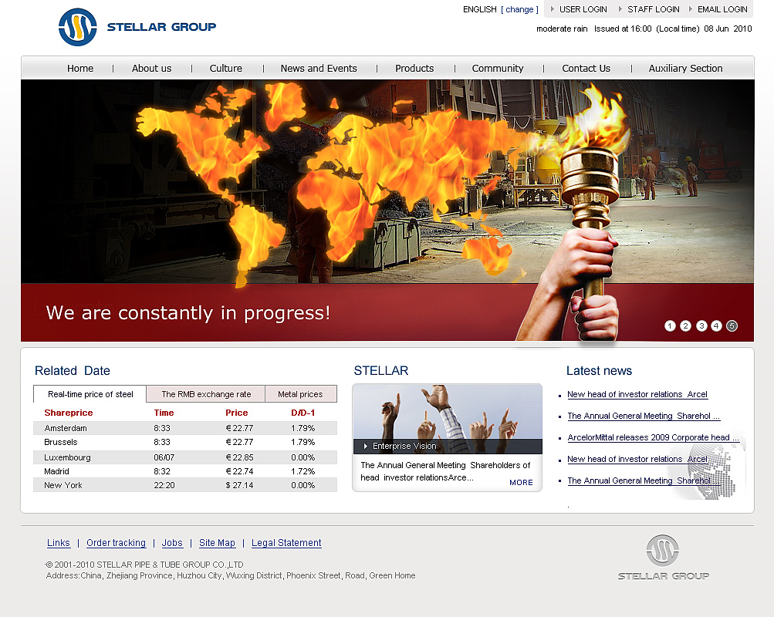This screenshot has height=617, width=774.
Task: Click the Madrid shareprice row
Action: coord(185,471)
